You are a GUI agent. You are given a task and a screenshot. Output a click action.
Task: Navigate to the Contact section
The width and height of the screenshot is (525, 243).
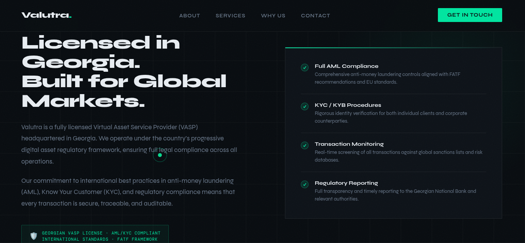coord(316,16)
